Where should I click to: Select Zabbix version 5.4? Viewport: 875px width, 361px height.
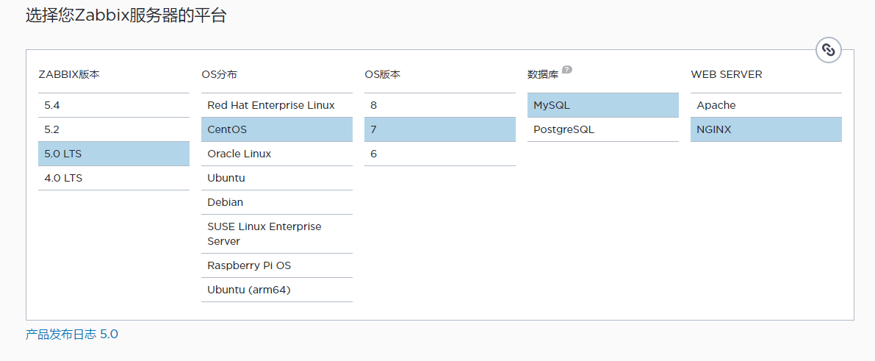pyautogui.click(x=114, y=105)
